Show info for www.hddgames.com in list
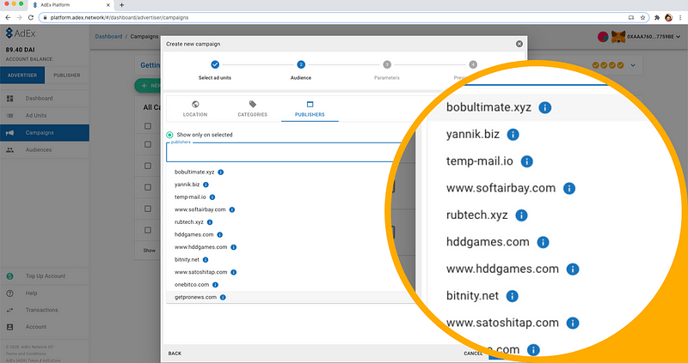Viewport: 688px width, 363px height. pyautogui.click(x=234, y=247)
